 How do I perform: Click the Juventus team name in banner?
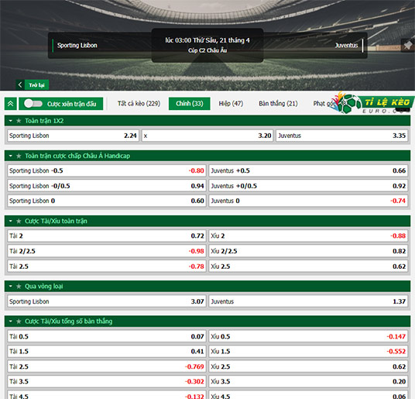346,45
